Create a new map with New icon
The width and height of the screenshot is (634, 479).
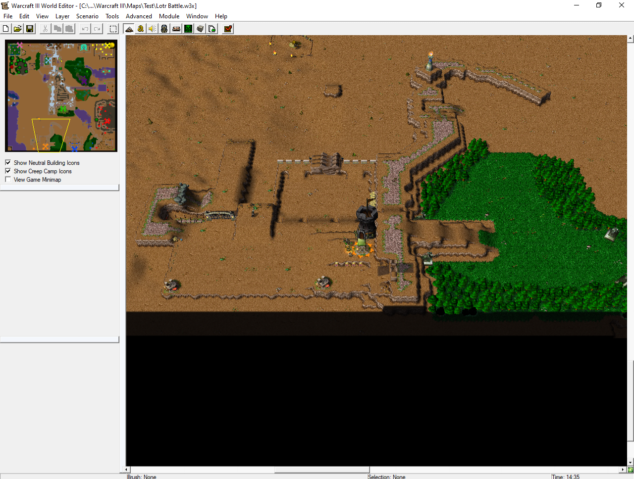click(6, 29)
